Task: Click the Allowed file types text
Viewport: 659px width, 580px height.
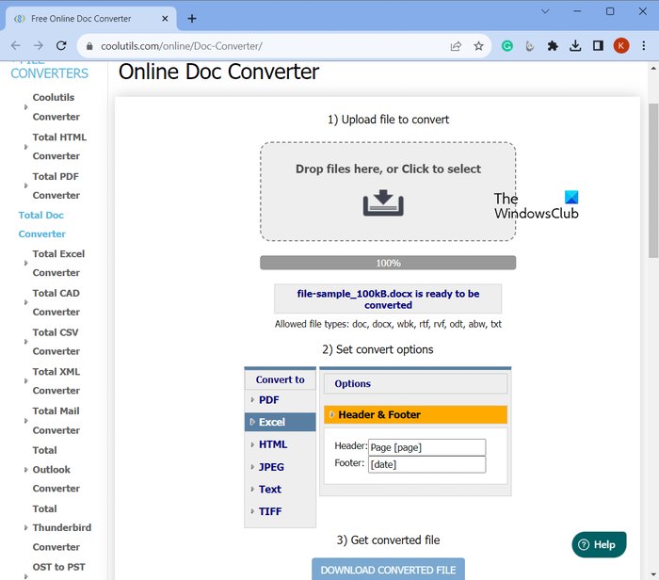Action: pos(388,324)
